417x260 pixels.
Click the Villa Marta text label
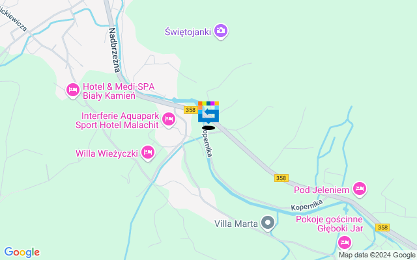pos(236,224)
